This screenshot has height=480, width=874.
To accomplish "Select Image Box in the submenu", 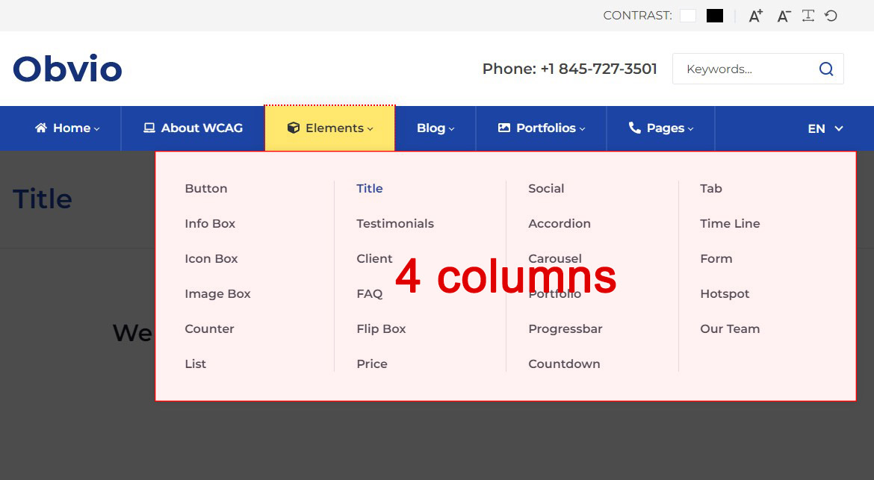I will tap(217, 294).
